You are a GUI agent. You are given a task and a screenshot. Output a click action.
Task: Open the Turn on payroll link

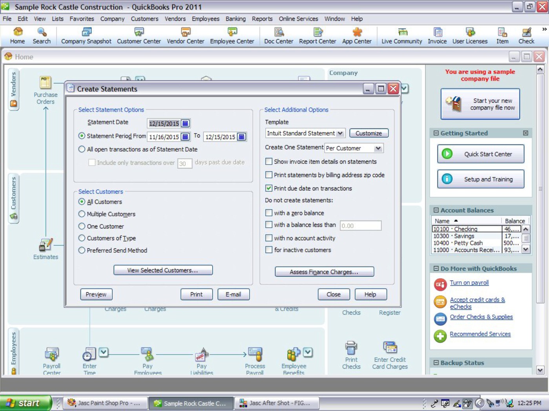click(469, 283)
